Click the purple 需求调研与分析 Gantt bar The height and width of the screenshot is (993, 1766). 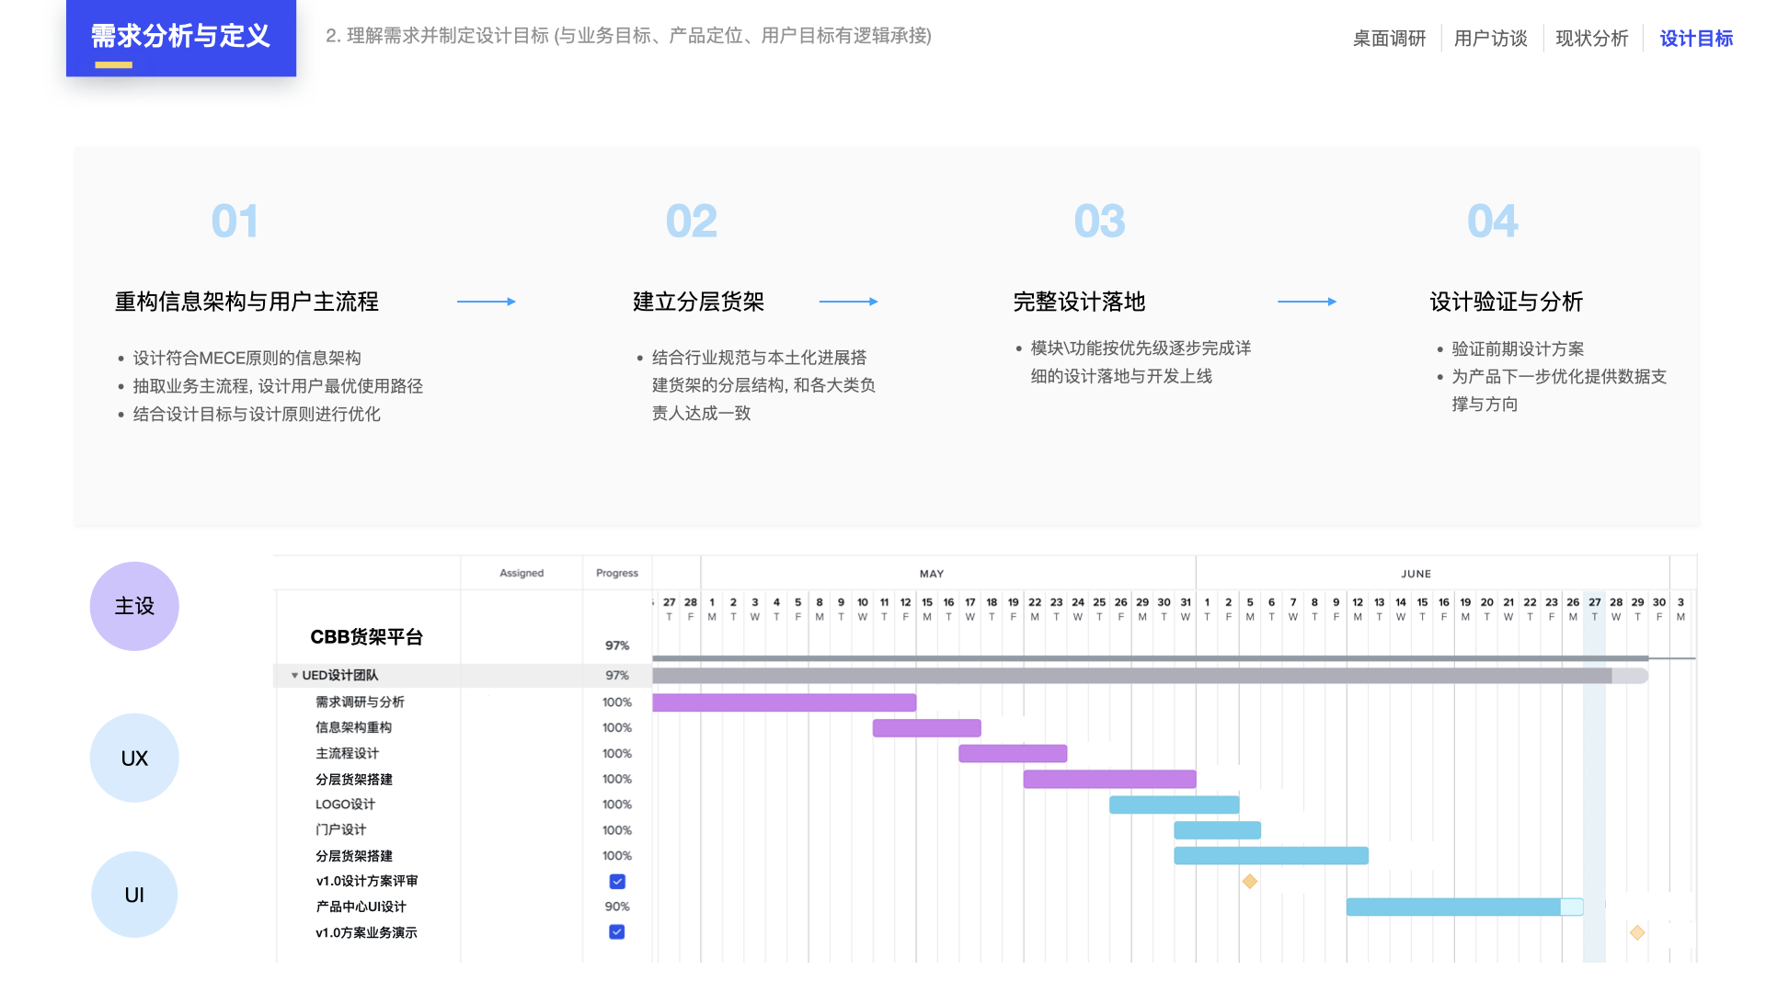(785, 702)
